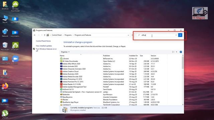
Task: Click Control Panel in the breadcrumb
Action: [x=57, y=35]
